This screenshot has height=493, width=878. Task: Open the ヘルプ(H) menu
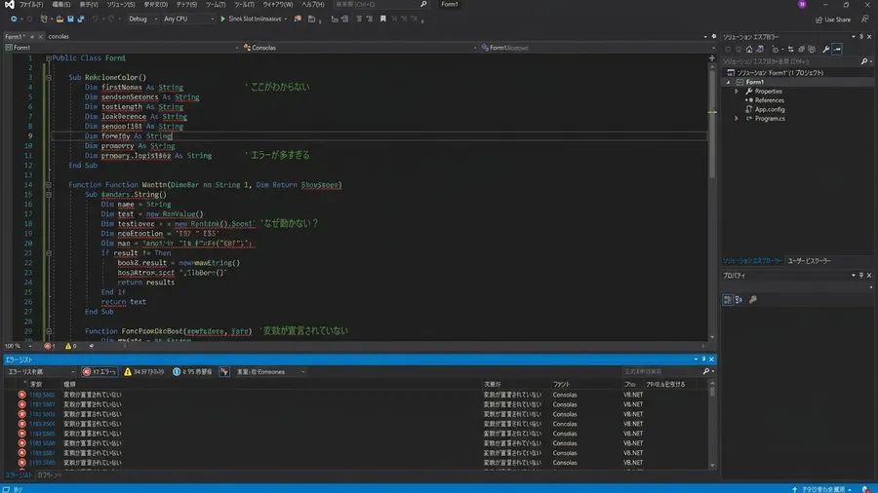pyautogui.click(x=313, y=5)
